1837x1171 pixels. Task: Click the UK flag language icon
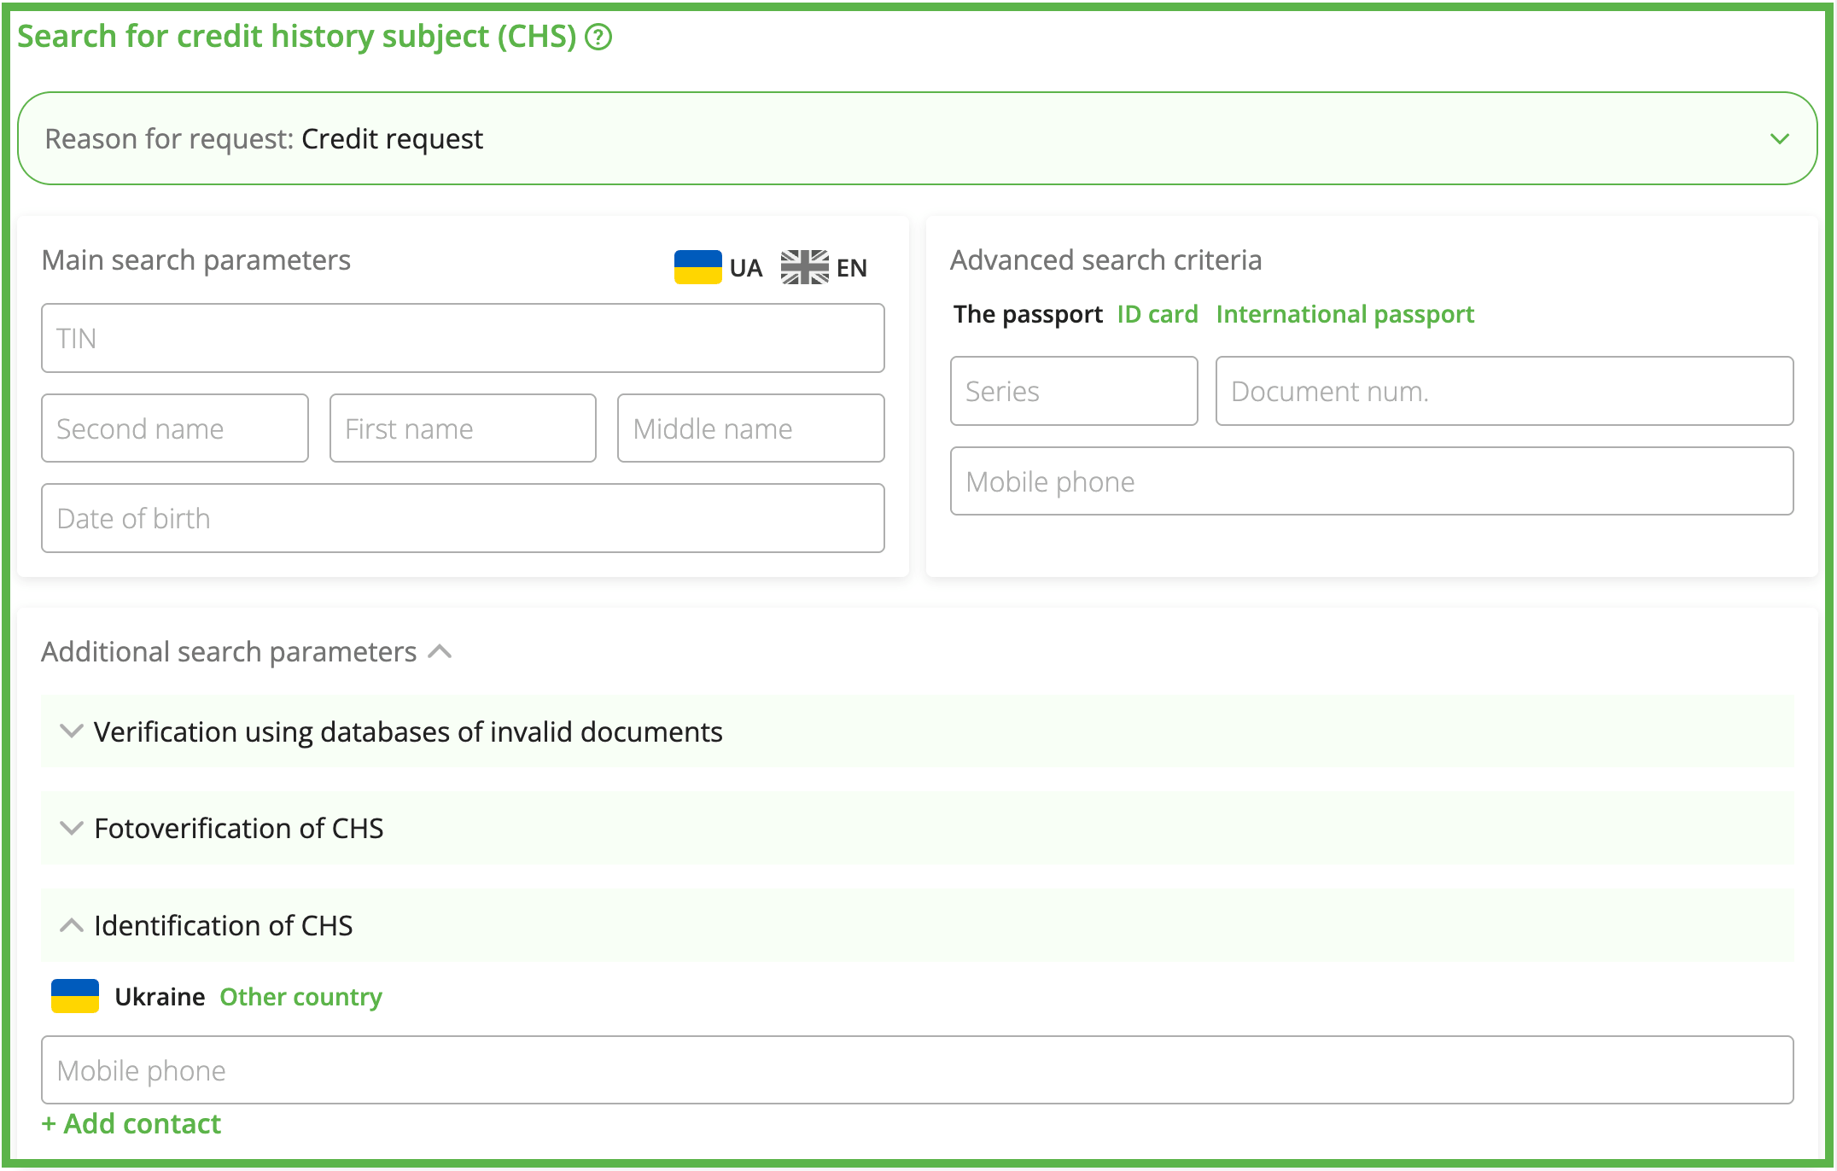pyautogui.click(x=804, y=267)
